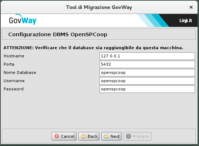Image resolution: width=199 pixels, height=146 pixels.
Task: Click the Link.it logo in the banner
Action: point(185,20)
